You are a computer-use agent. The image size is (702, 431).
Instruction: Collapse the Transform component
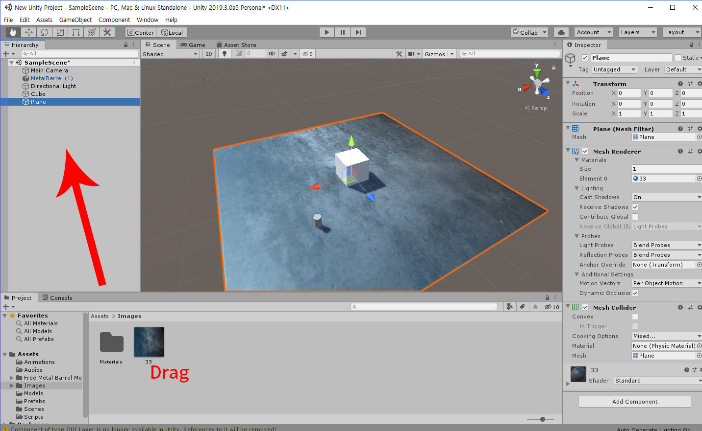pos(568,83)
